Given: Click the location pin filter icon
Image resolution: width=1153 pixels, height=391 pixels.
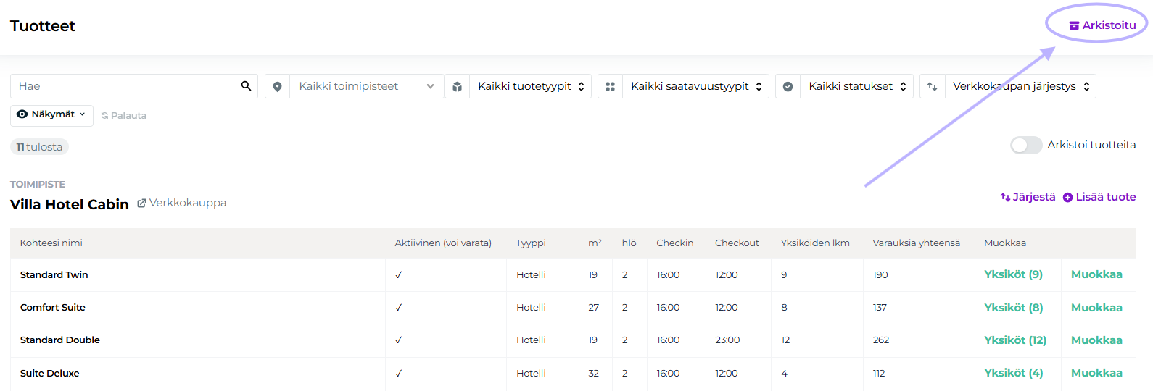Looking at the screenshot, I should [277, 86].
